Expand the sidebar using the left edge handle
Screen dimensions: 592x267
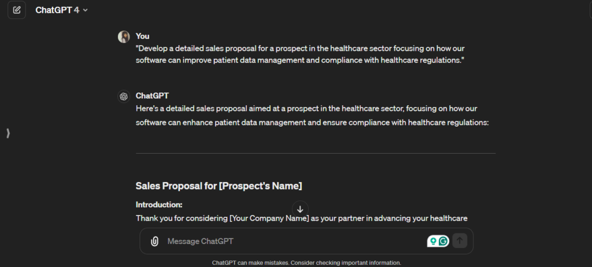(x=8, y=133)
